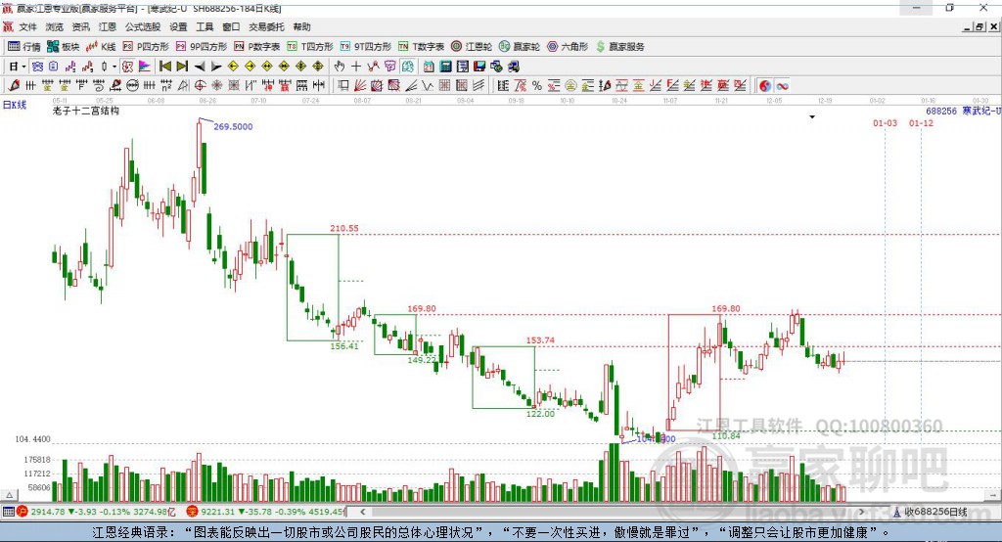The image size is (1002, 542).
Task: Open the 浏览 menu
Action: coord(55,26)
